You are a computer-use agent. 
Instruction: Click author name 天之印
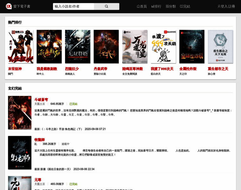(x=183, y=74)
